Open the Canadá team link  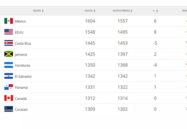click(21, 99)
